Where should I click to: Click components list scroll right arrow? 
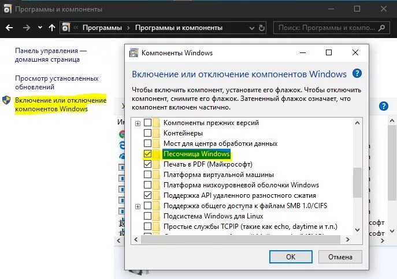[348, 239]
